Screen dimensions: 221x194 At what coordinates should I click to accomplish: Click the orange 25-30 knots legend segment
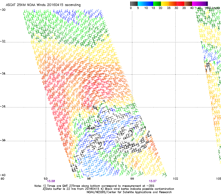coord(173,4)
